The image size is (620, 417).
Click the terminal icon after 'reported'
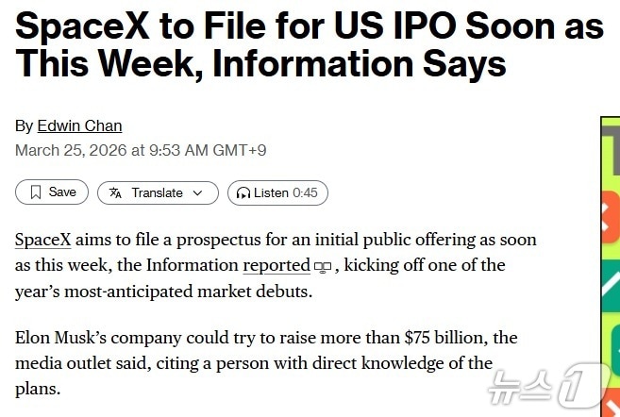pos(323,267)
